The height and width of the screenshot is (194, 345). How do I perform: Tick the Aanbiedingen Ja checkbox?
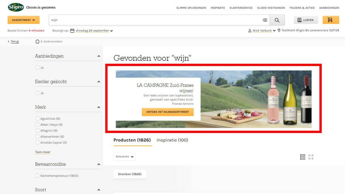tap(37, 68)
